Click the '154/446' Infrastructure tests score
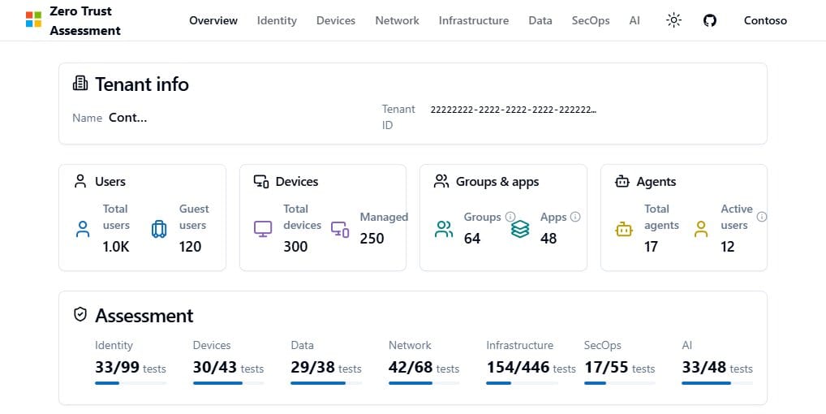This screenshot has width=826, height=414. tap(518, 367)
